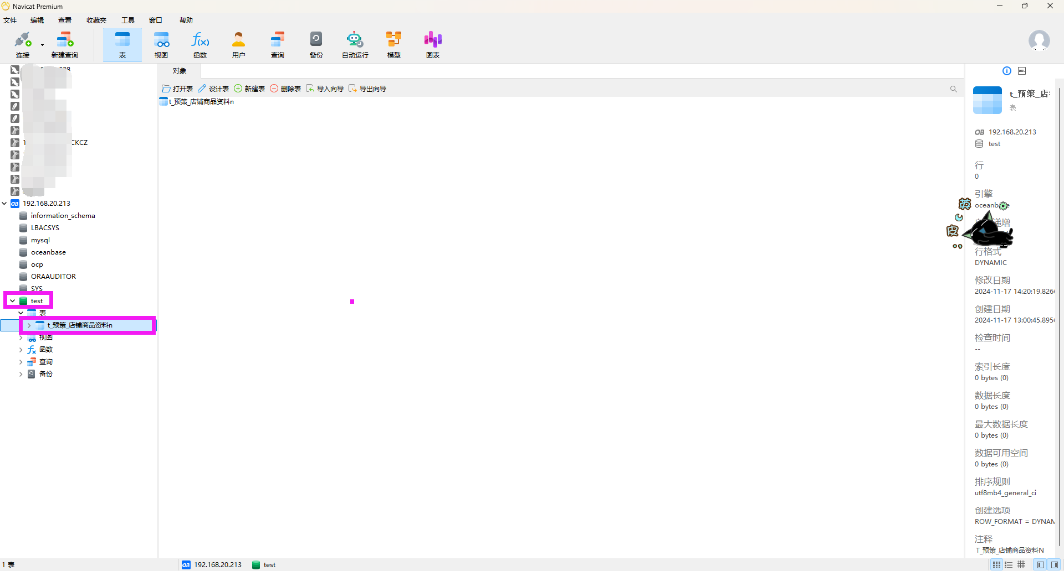This screenshot has width=1064, height=571.
Task: Select information_schema database
Action: coord(63,216)
